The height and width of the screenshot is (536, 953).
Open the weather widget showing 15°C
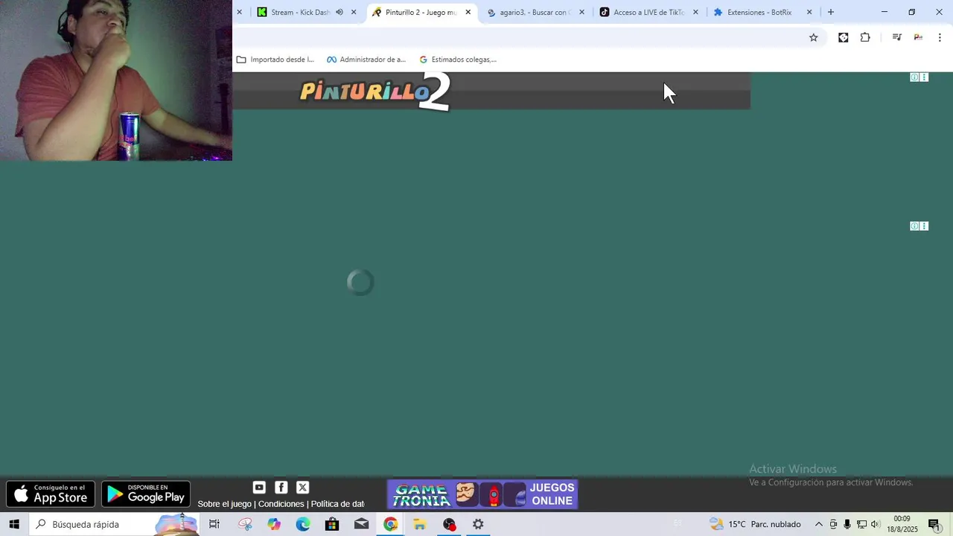coord(755,524)
